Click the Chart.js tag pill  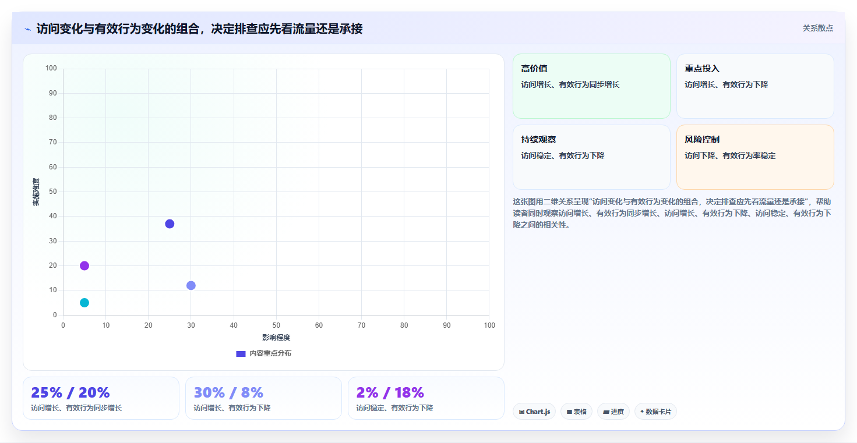(534, 412)
